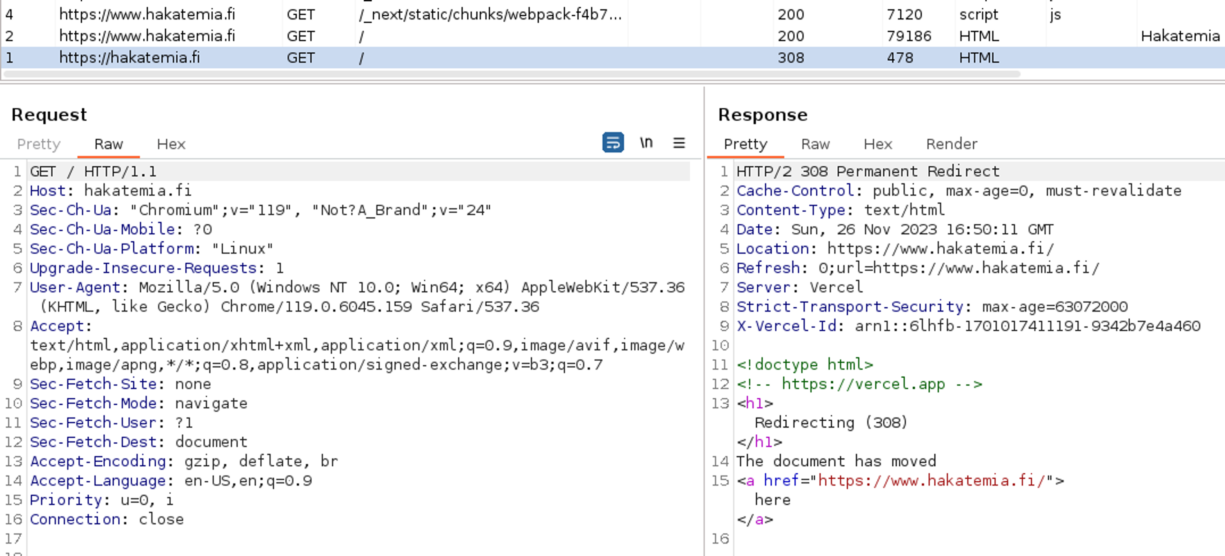Click the Host header line in the request
Screen dimensions: 1225x556
coord(110,191)
